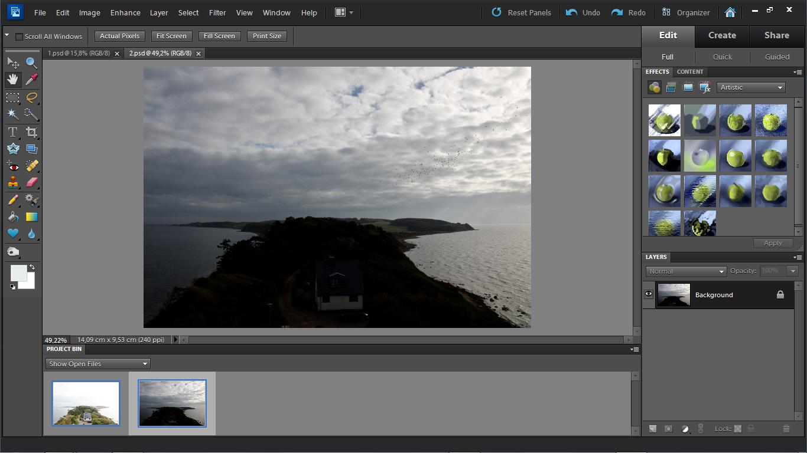
Task: Choose the Lasso tool
Action: coord(31,97)
